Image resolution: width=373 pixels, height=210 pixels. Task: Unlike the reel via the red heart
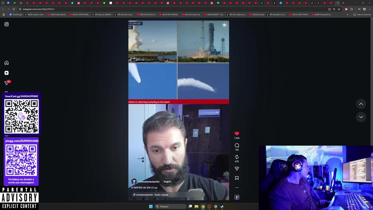237,134
